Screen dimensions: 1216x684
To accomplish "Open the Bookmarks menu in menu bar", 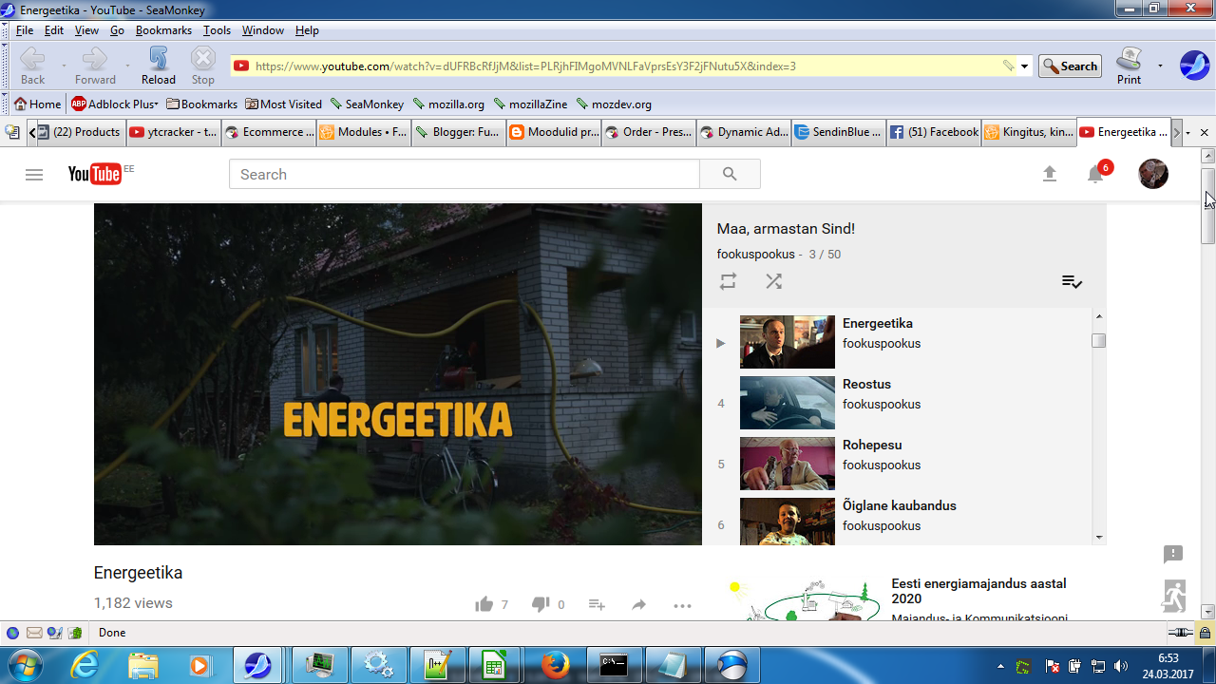I will pos(163,30).
